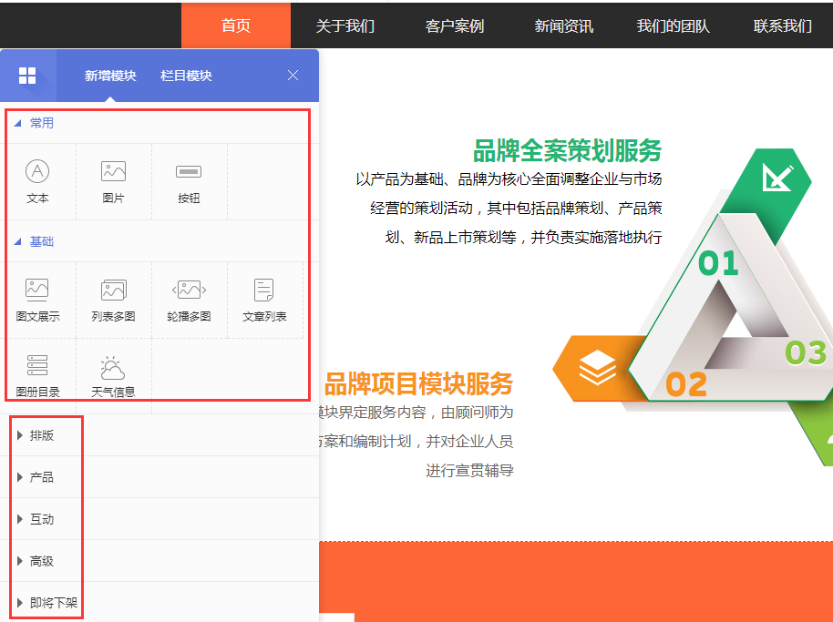Select the 图片 (Image) module icon
Image resolution: width=833 pixels, height=622 pixels.
pyautogui.click(x=113, y=179)
